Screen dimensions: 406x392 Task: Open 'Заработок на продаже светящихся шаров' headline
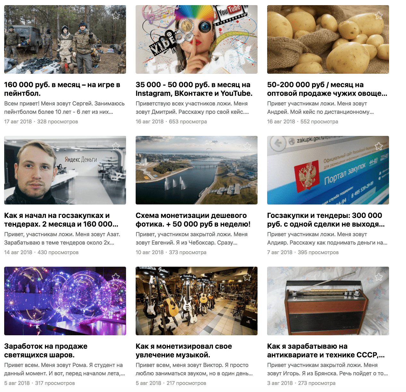pos(46,351)
